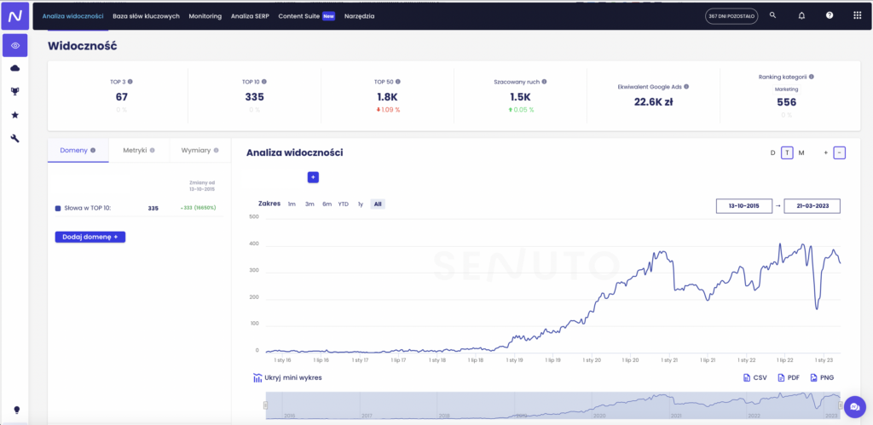Viewport: 873px width, 425px height.
Task: Open Narzędzia menu
Action: (359, 16)
